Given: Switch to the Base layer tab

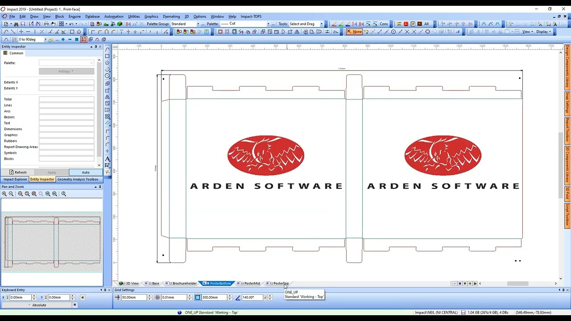Looking at the screenshot, I should click(153, 284).
